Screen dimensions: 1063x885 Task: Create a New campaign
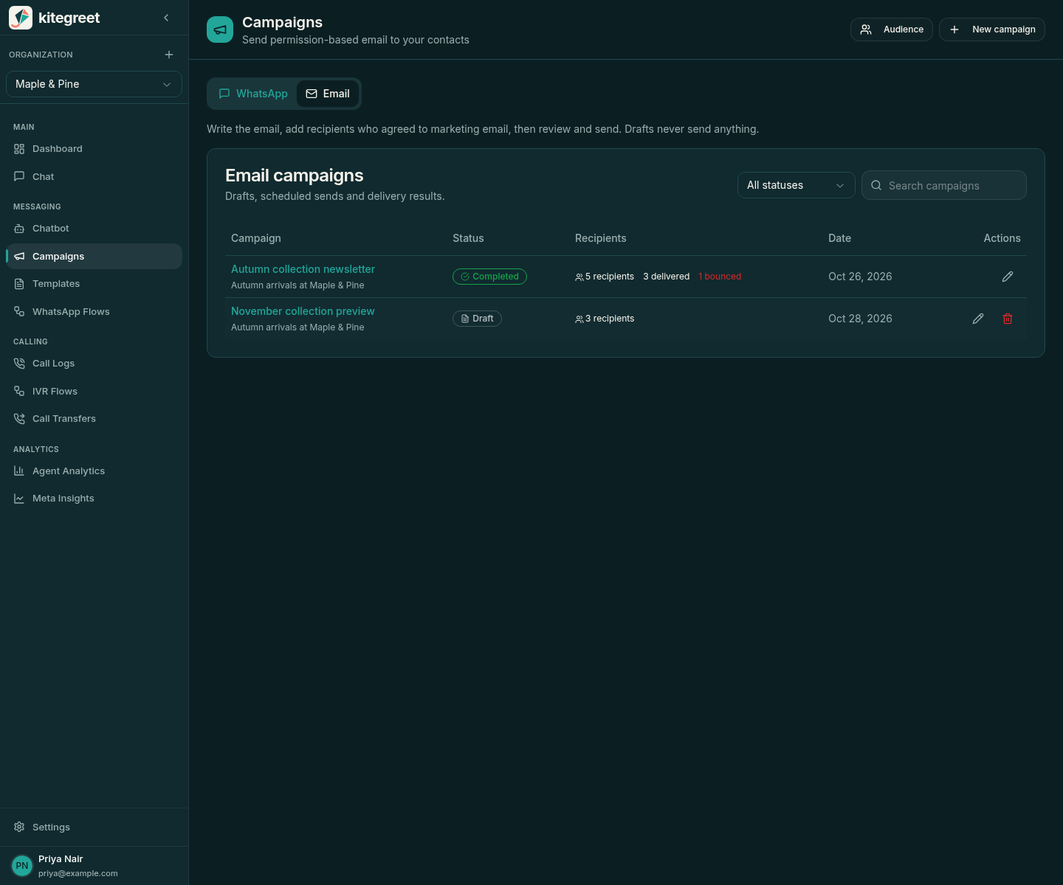[x=992, y=29]
